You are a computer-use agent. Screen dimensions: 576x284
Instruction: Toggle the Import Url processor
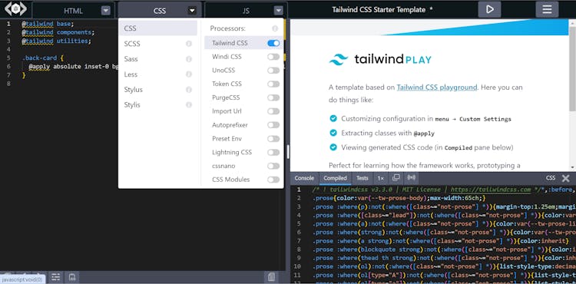point(273,111)
